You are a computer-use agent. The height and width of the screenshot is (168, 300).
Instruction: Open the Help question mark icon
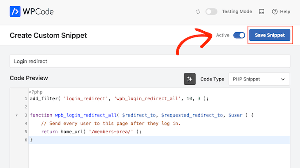274,11
